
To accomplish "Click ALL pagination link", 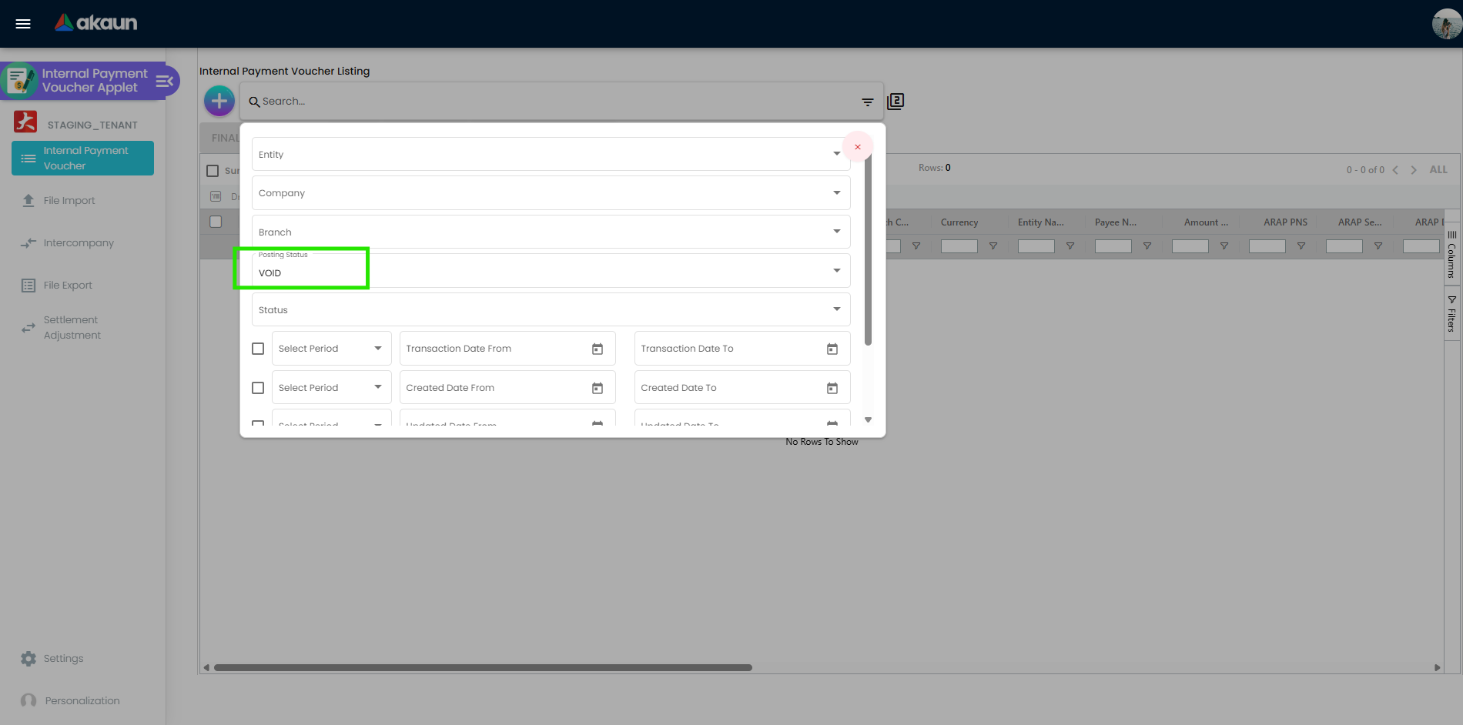I will click(x=1438, y=169).
